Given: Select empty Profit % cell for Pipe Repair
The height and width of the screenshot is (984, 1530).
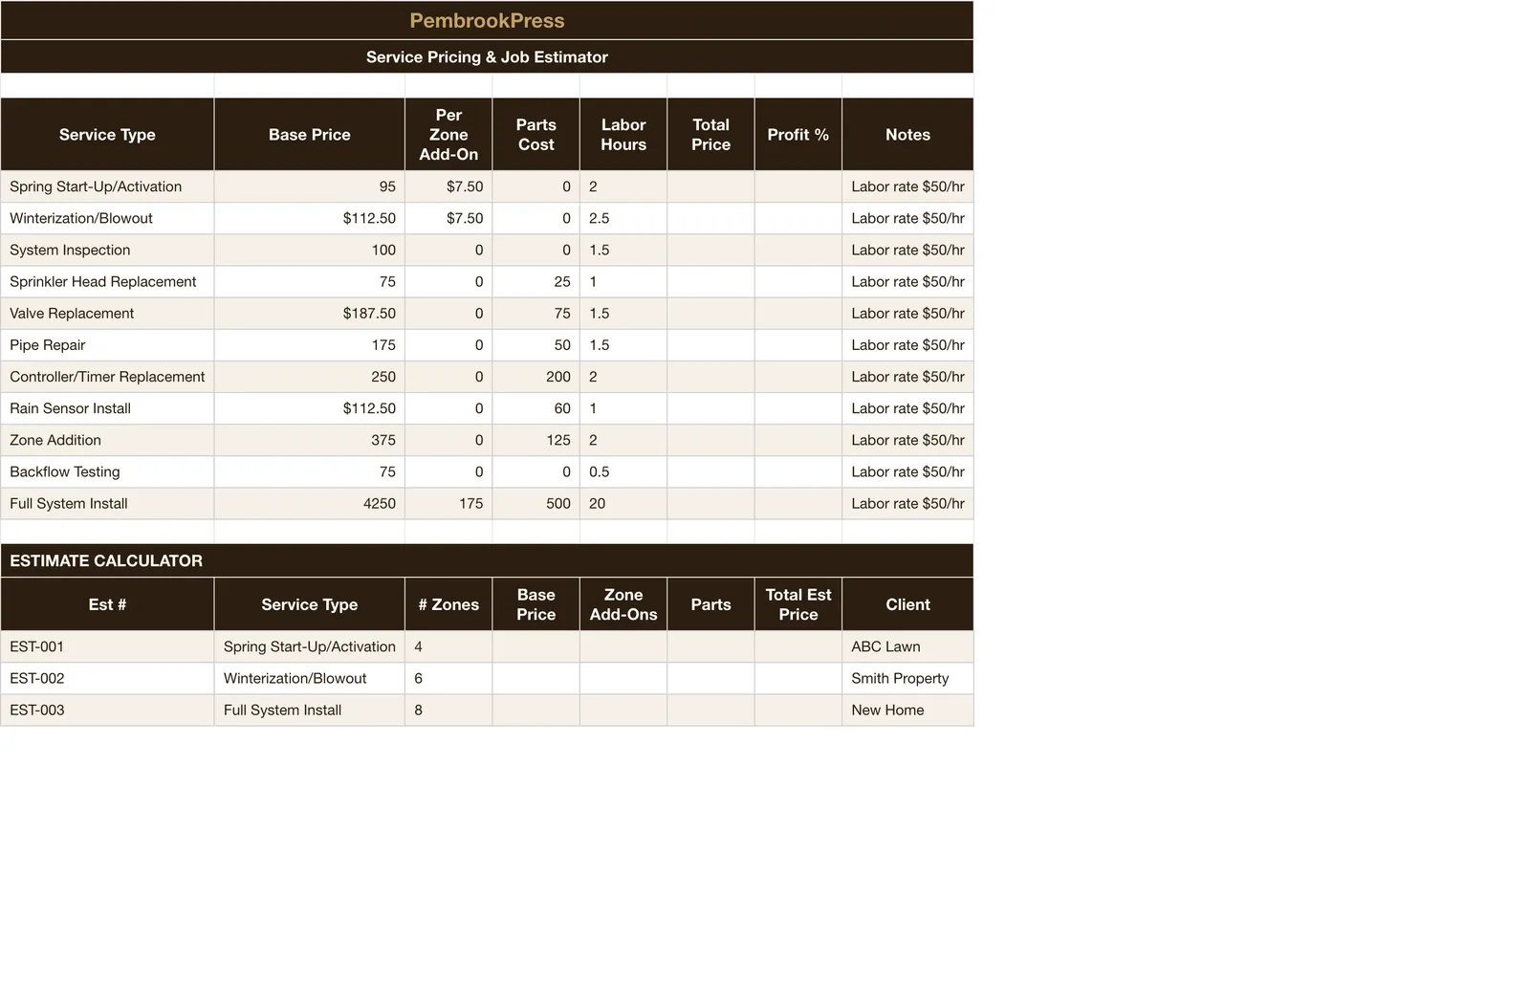Looking at the screenshot, I should [798, 345].
